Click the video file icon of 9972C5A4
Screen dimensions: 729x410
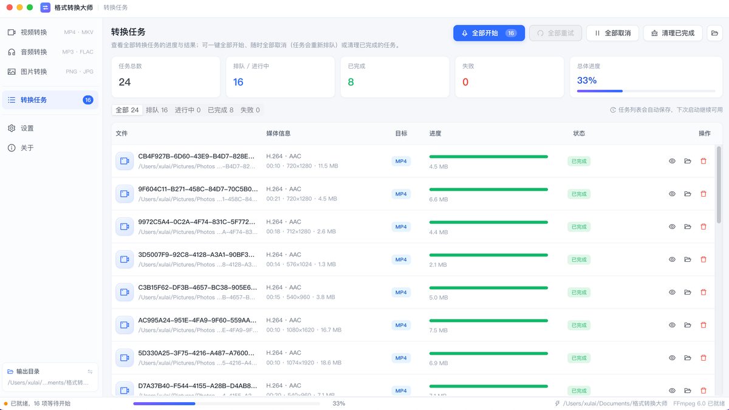pyautogui.click(x=125, y=227)
